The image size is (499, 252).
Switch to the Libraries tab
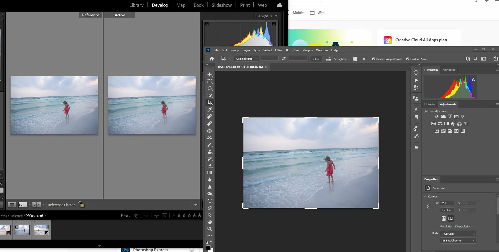(430, 104)
